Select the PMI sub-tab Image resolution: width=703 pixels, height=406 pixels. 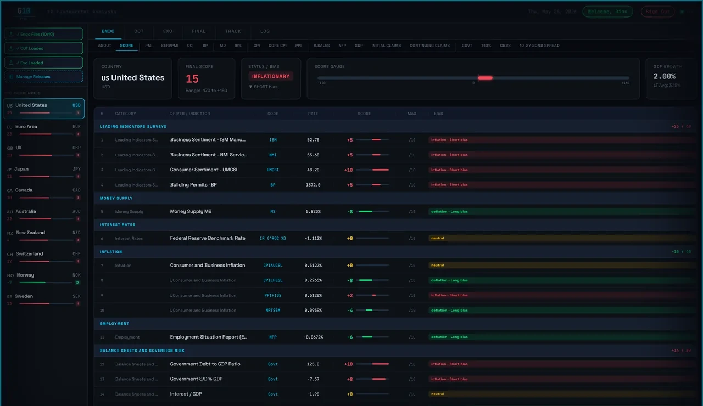pos(149,46)
